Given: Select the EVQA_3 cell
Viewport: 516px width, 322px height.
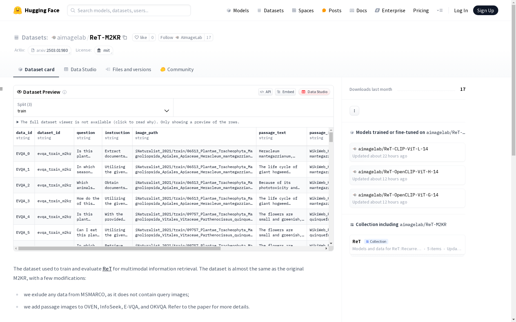Looking at the screenshot, I should pyautogui.click(x=24, y=201).
